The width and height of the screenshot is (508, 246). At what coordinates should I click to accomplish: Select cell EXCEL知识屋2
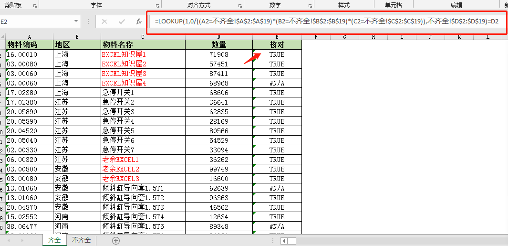143,64
